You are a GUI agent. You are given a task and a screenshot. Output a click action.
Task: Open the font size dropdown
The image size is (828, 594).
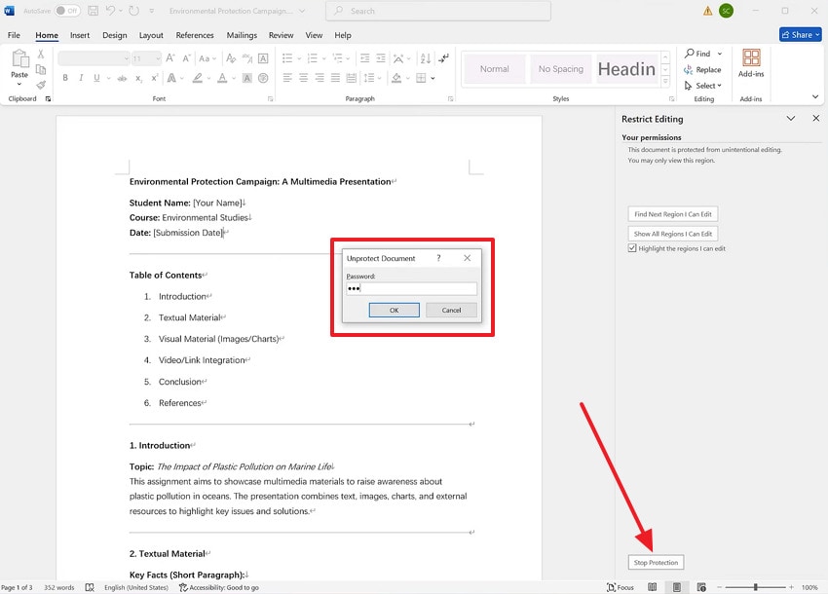(x=158, y=58)
